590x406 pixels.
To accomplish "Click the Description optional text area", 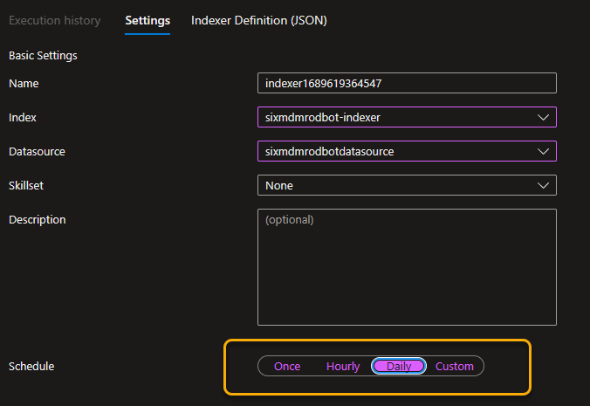I will [407, 267].
